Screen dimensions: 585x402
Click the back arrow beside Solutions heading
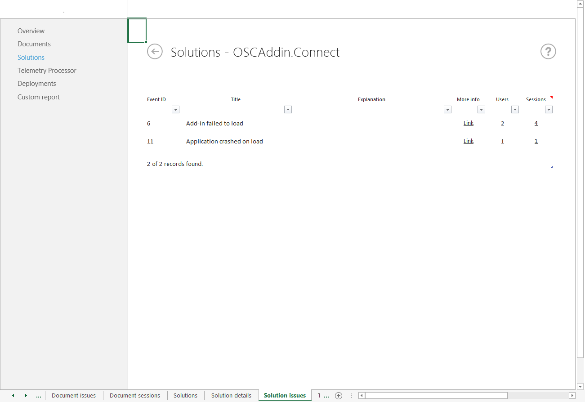pos(155,52)
